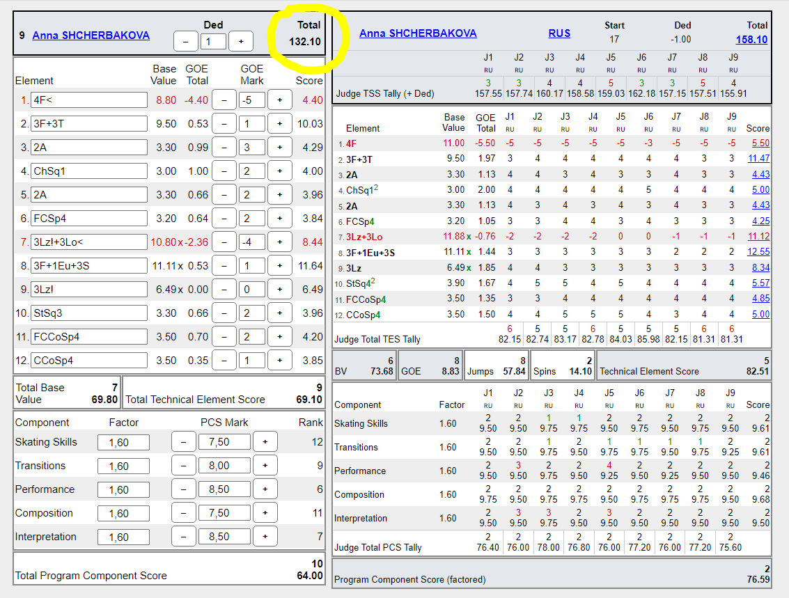
Task: Increase GOE mark for ChSq1 element
Action: point(279,171)
